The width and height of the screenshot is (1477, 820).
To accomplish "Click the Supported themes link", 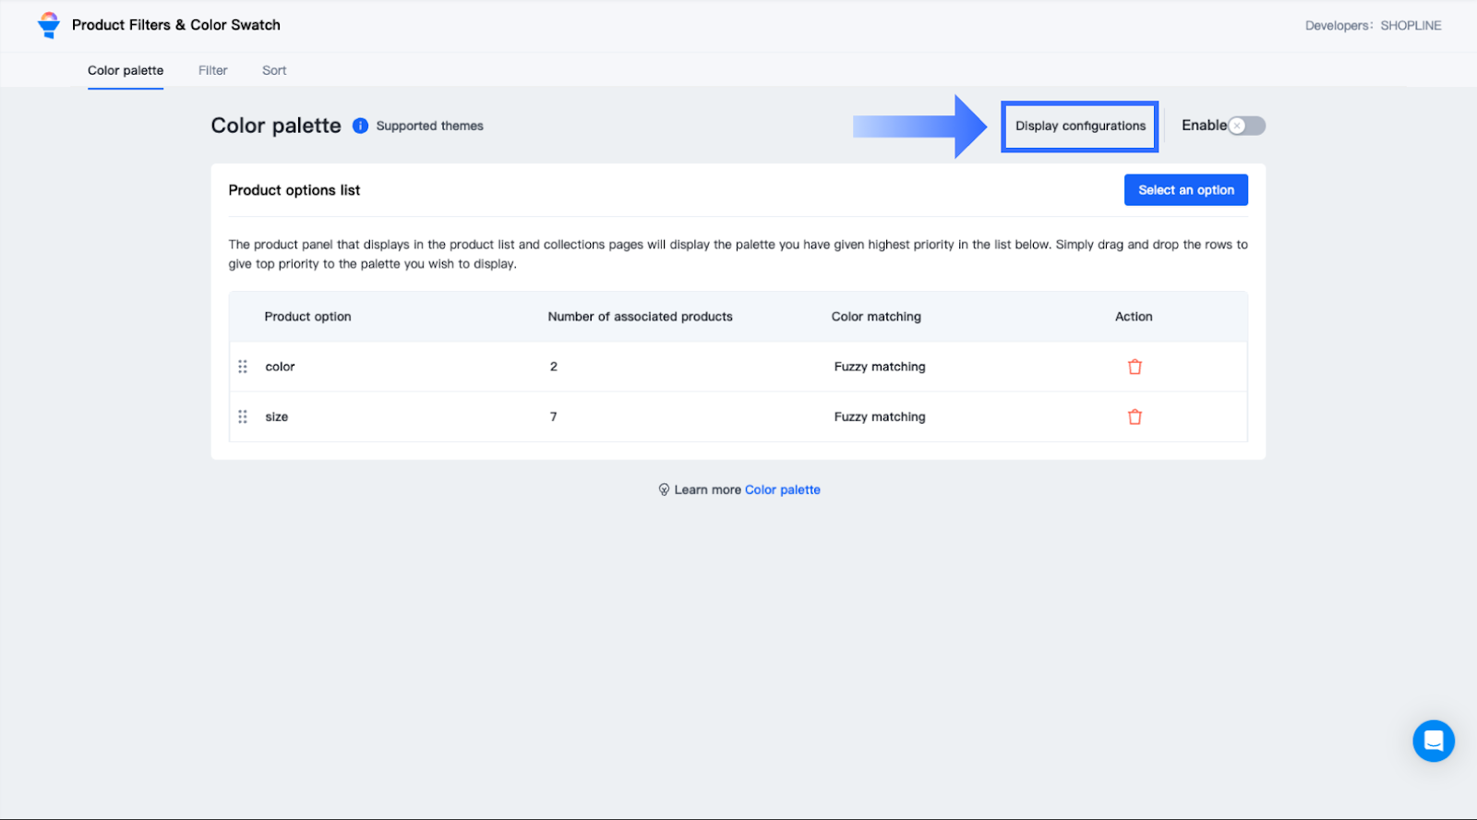I will (429, 126).
